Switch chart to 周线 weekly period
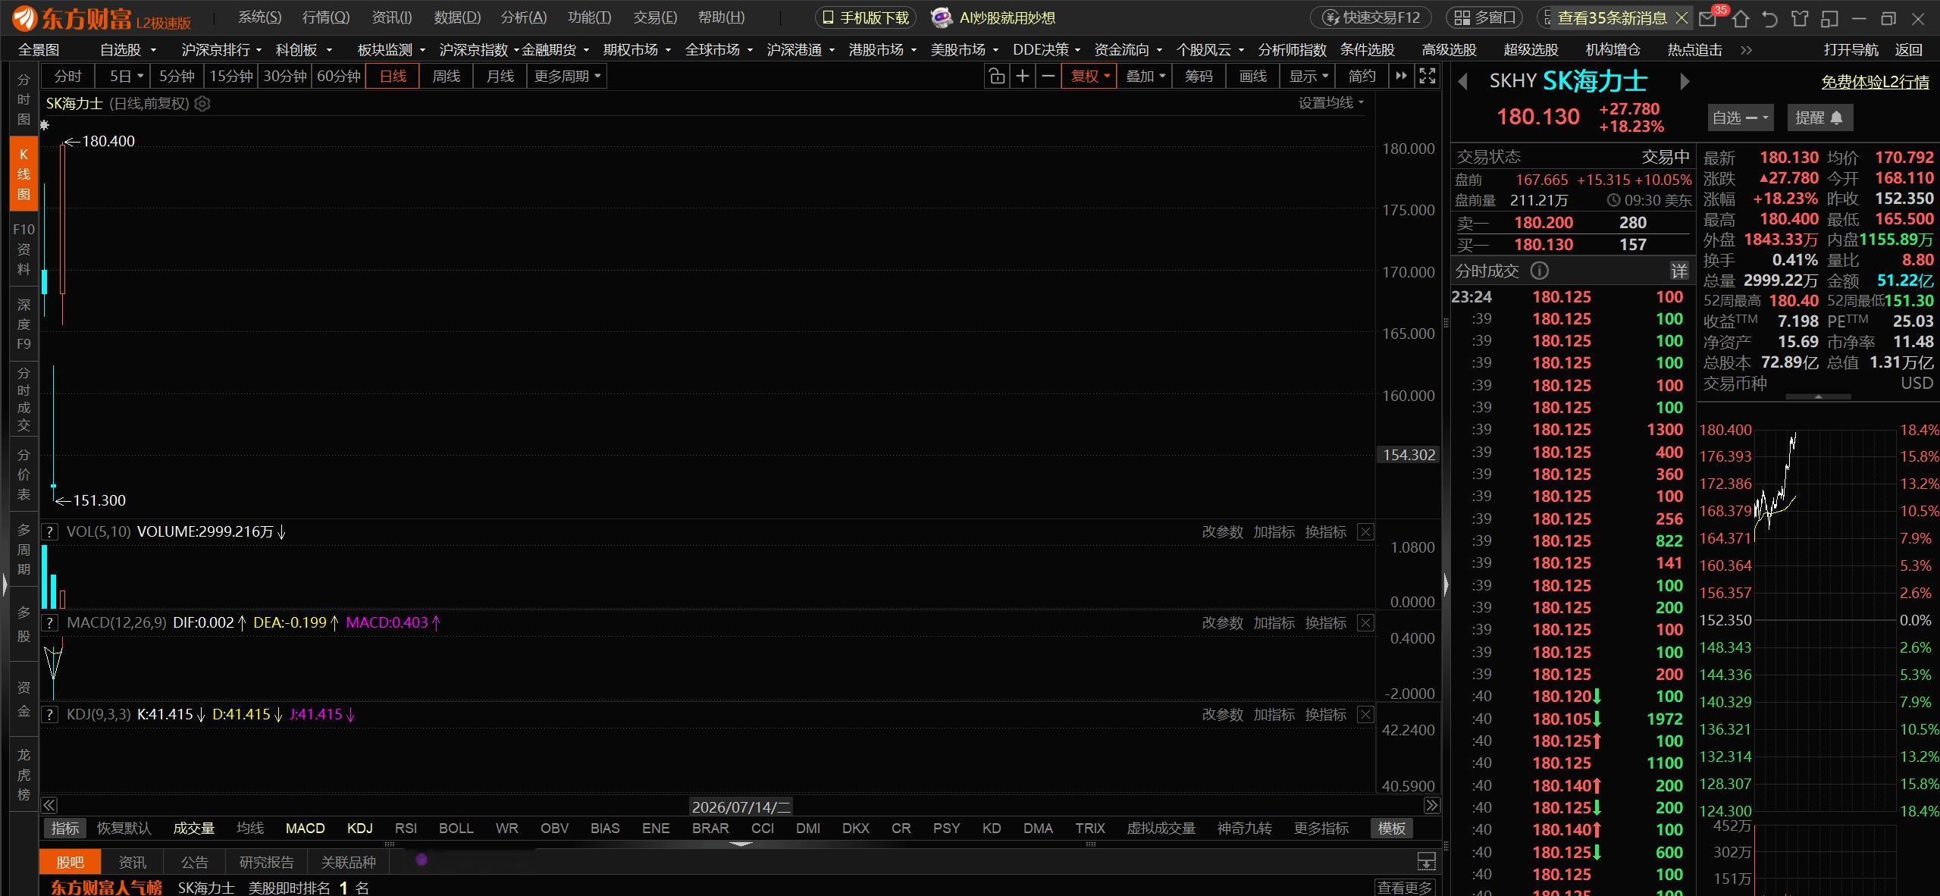1940x896 pixels. 446,76
